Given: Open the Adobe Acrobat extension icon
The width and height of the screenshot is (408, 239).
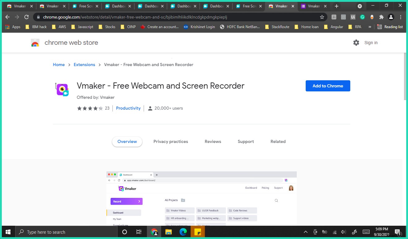Looking at the screenshot, I should 334,17.
